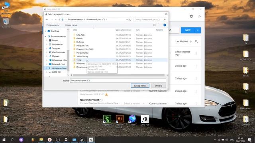The width and height of the screenshot is (255, 143).
Task: Select Видео in navigation pane
Action: click(55, 40)
